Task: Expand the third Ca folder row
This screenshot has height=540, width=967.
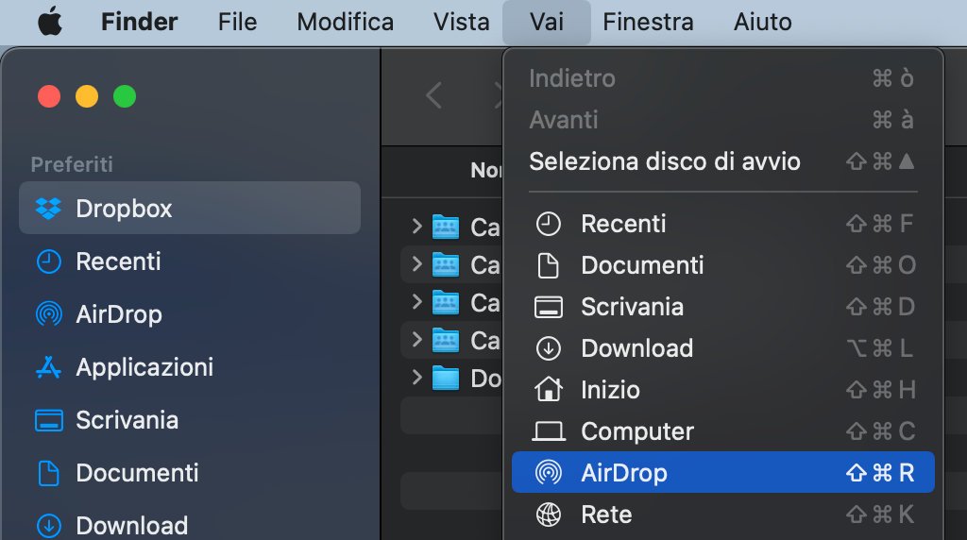Action: coord(416,302)
